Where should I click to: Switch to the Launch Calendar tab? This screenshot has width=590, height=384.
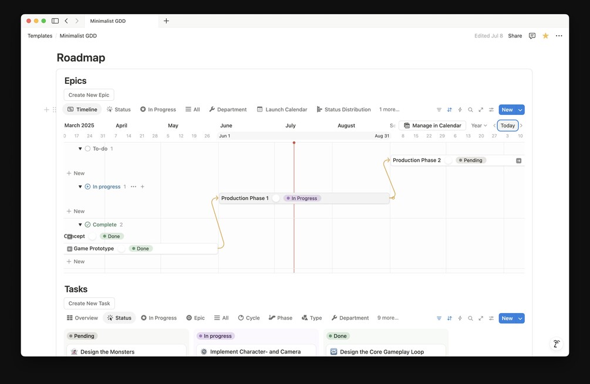(x=282, y=110)
